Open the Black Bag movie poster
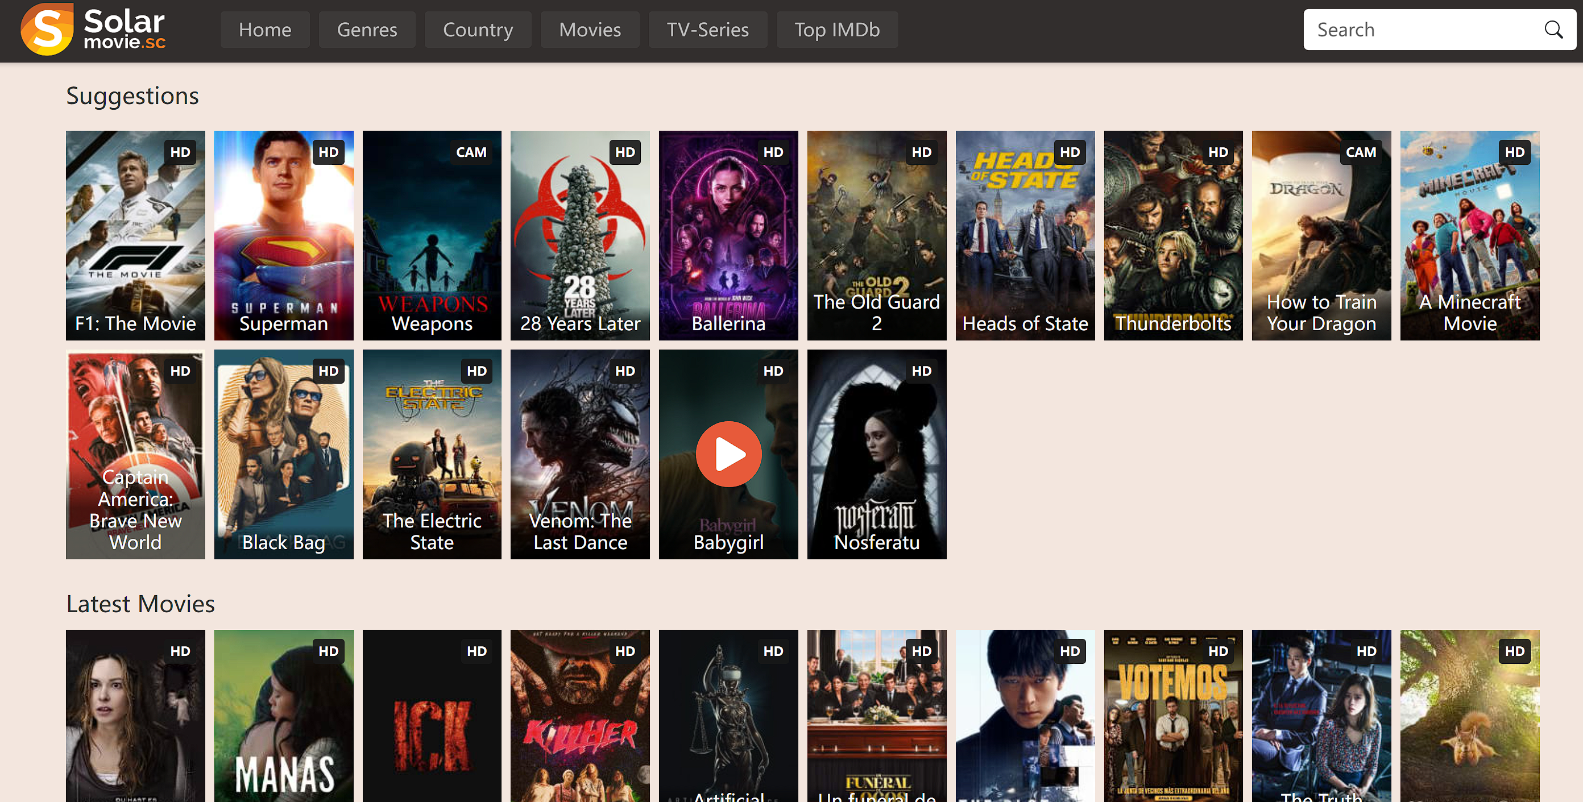The height and width of the screenshot is (802, 1583). tap(284, 454)
